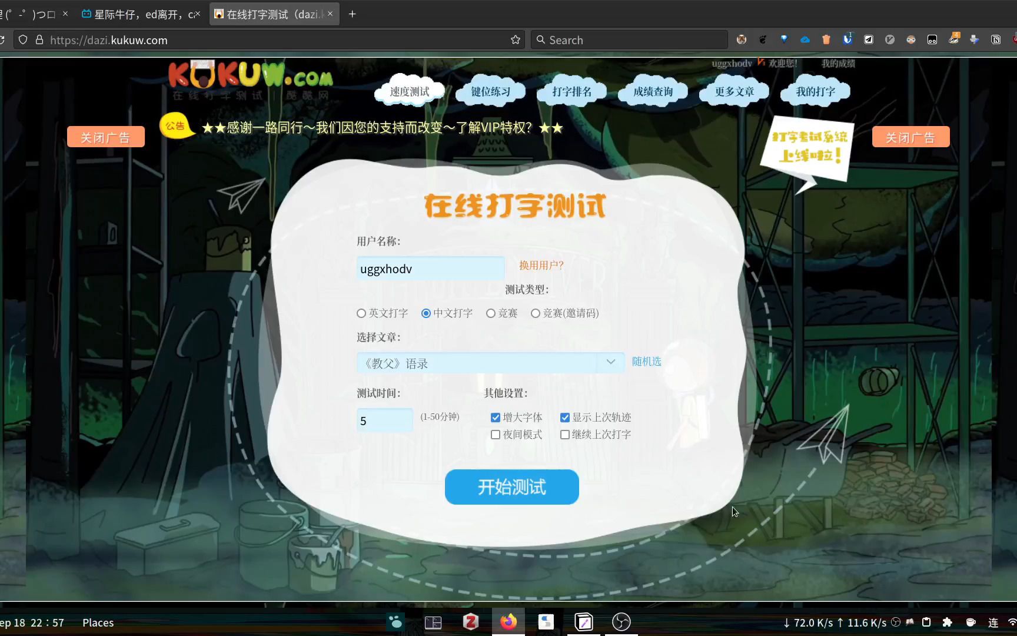
Task: Open the face with glasses extension icon
Action: [911, 39]
